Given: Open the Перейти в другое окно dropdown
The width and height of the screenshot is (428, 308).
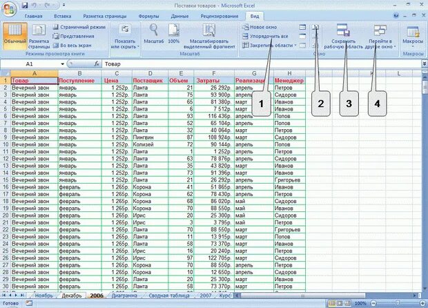Looking at the screenshot, I should (x=380, y=37).
